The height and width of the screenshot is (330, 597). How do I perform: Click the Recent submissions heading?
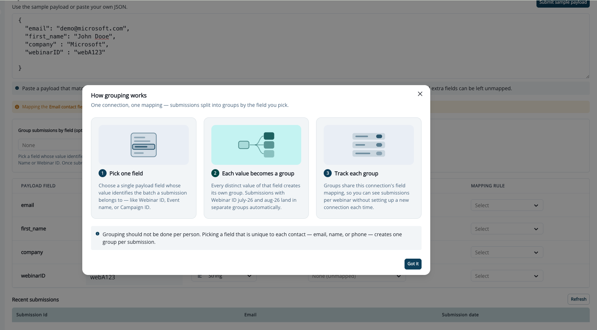click(x=36, y=300)
